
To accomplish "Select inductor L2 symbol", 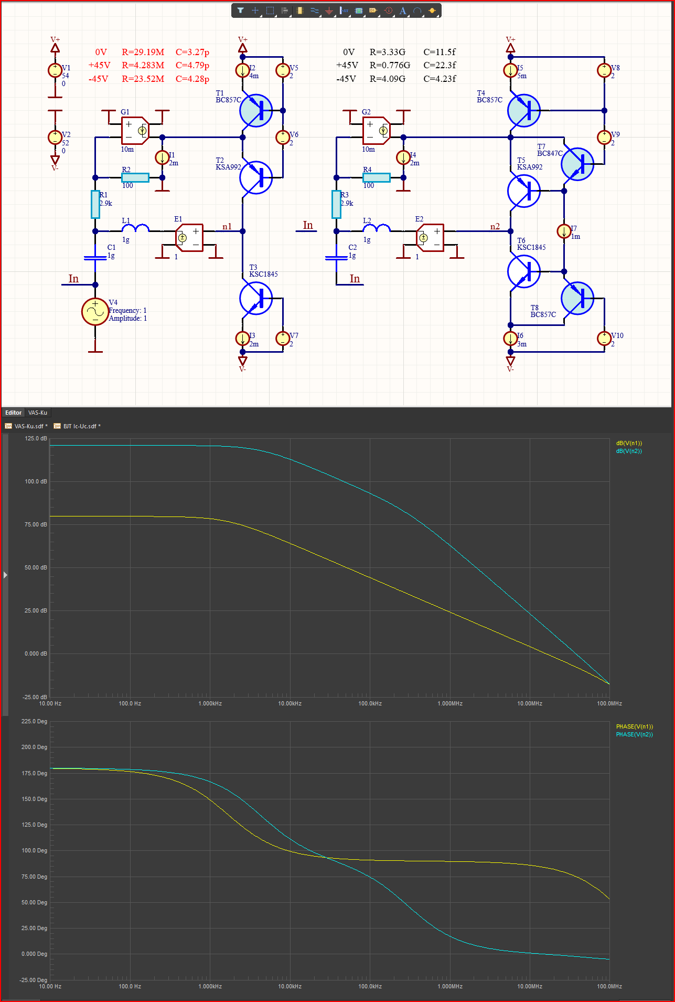I will point(377,227).
